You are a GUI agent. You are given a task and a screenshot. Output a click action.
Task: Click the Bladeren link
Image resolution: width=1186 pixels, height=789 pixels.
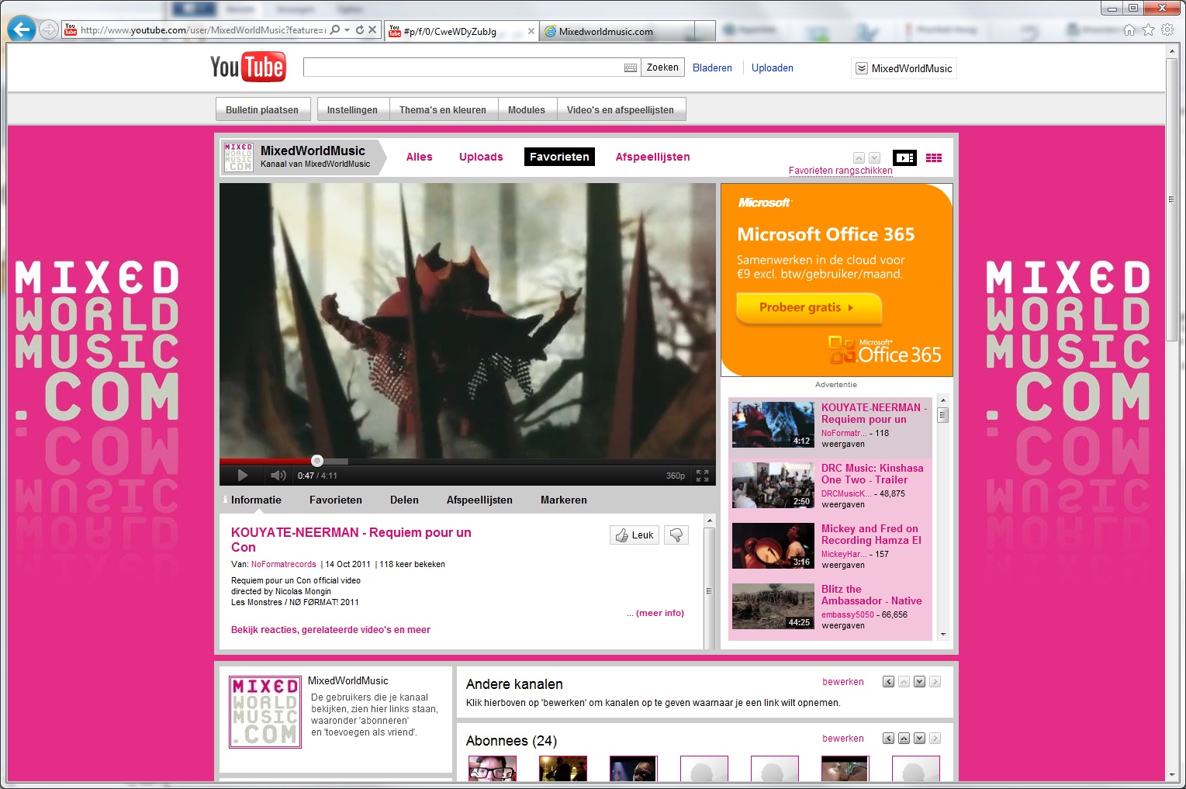712,68
